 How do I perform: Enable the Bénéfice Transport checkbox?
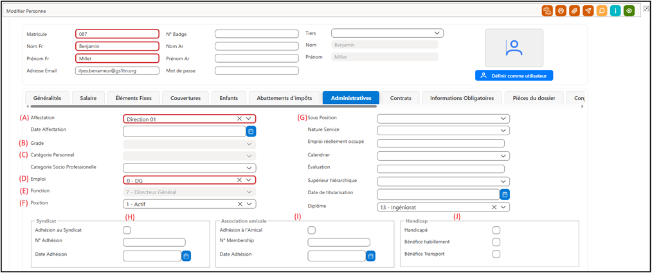496,254
